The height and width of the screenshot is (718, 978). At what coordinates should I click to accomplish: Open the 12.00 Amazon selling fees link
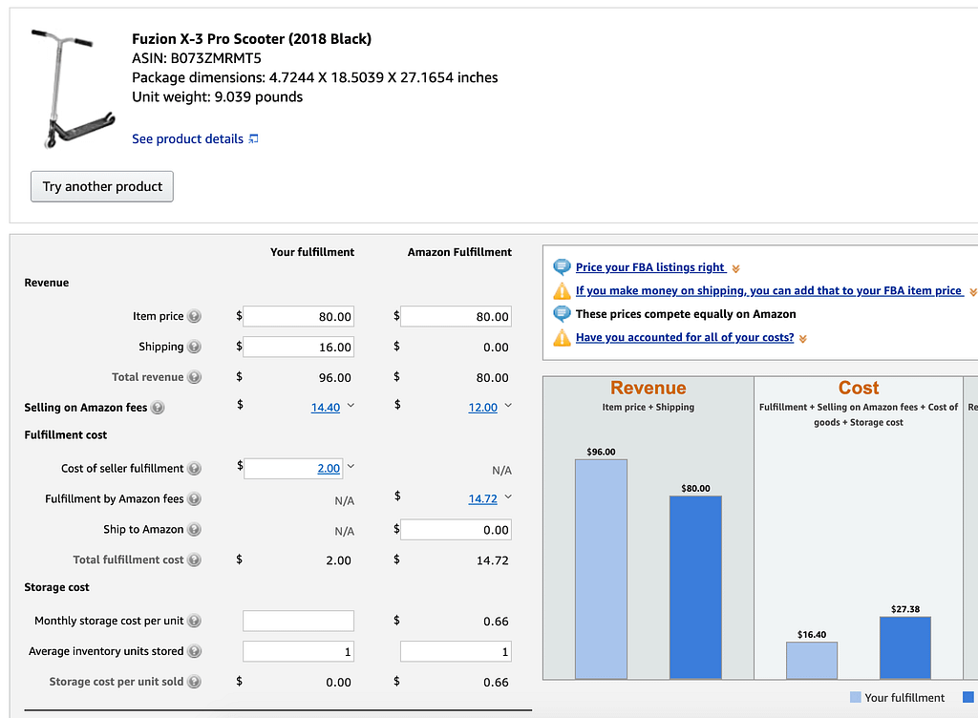click(482, 408)
